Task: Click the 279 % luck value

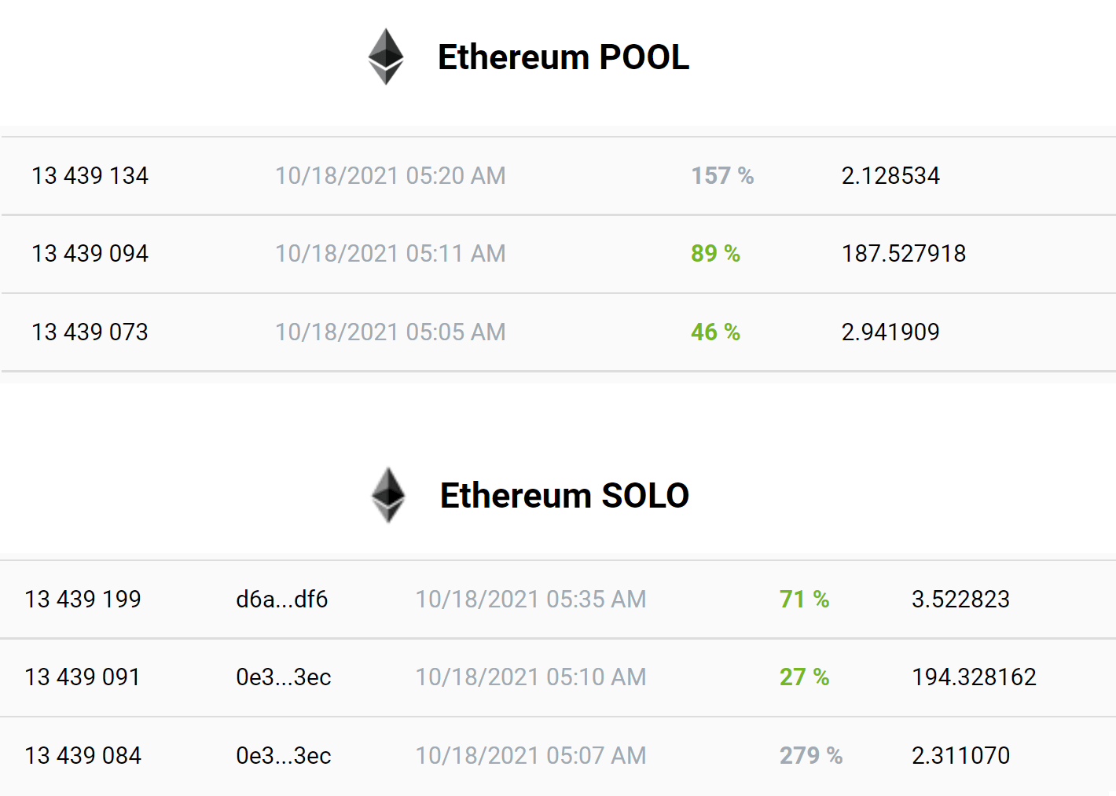Action: click(810, 755)
